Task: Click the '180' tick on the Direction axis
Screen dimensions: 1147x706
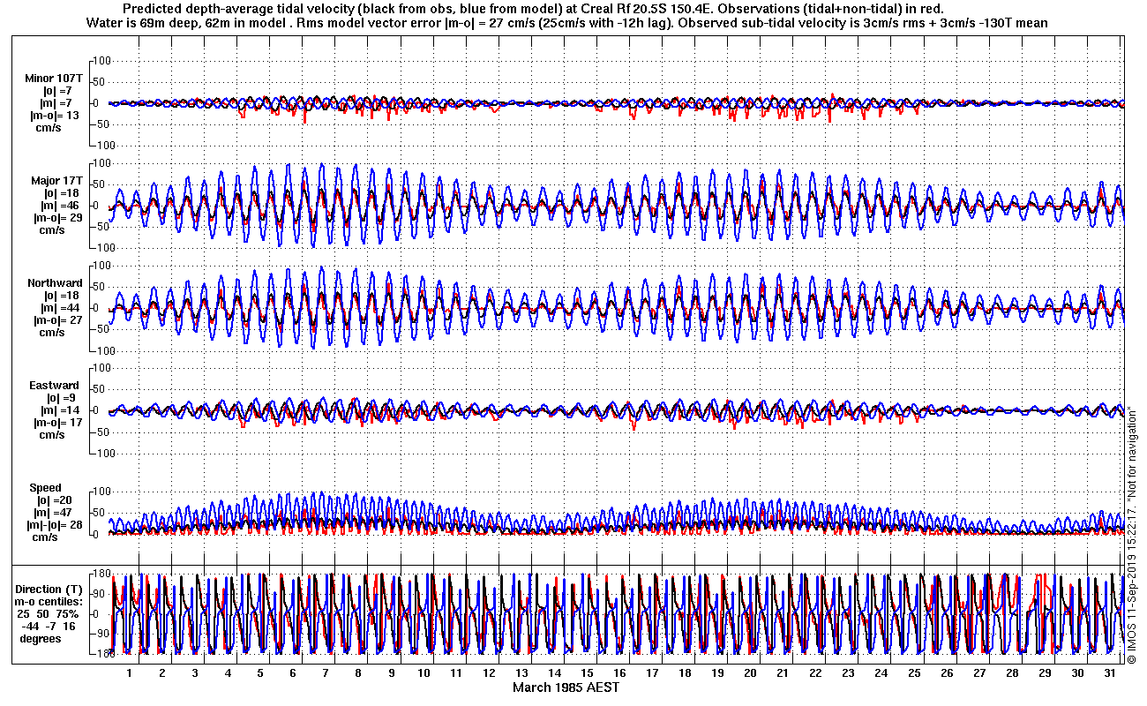Action: (100, 575)
